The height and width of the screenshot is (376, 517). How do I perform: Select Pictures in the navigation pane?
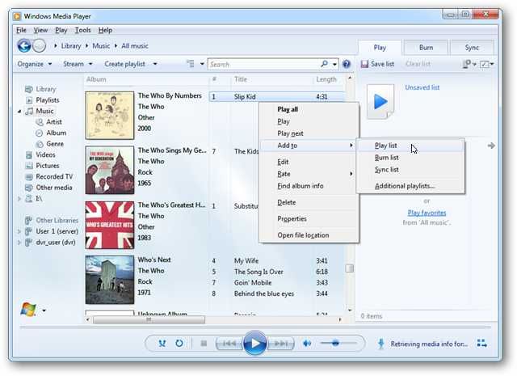click(x=48, y=166)
